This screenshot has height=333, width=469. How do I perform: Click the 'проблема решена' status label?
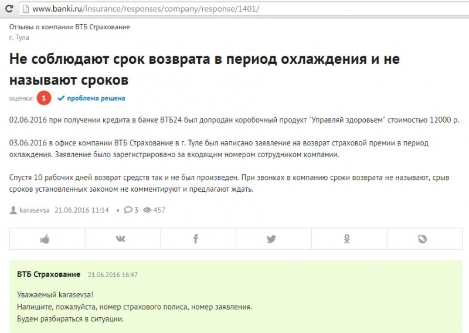click(x=95, y=98)
